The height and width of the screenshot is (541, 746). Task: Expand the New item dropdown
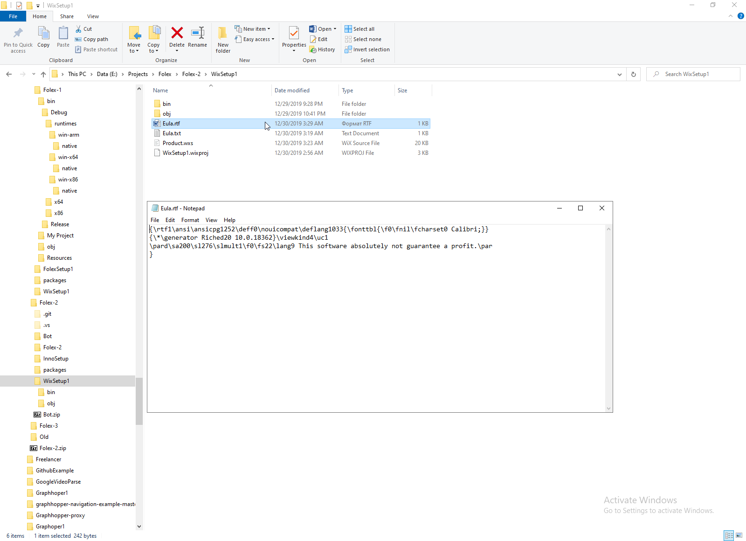252,29
